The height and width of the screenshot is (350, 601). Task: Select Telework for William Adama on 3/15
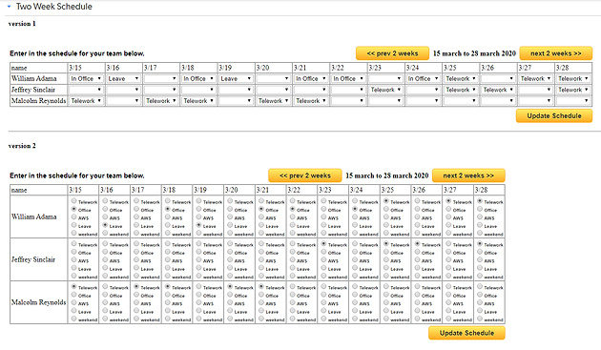(x=74, y=201)
